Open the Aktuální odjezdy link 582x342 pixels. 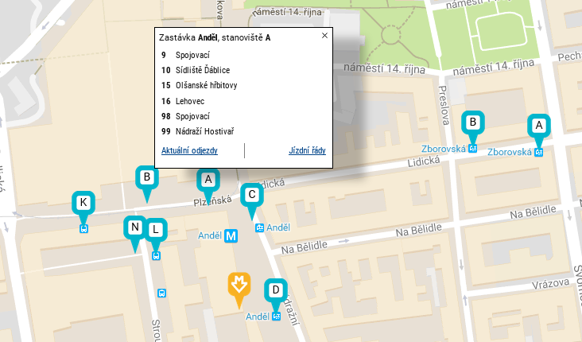pos(189,150)
